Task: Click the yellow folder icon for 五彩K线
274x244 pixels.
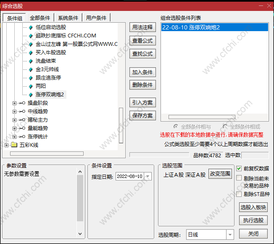Action: coord(14,145)
